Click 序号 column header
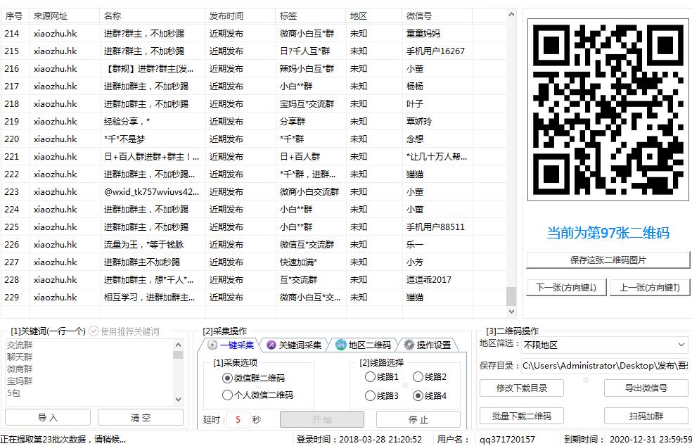Screen dimensions: 692x446 click(x=15, y=16)
